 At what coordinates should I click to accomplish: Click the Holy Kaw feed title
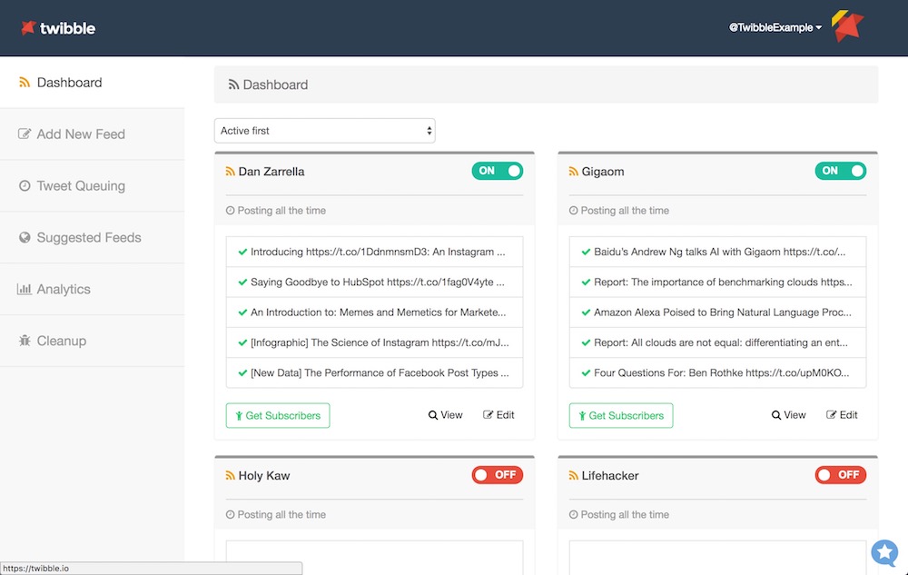[x=264, y=475]
